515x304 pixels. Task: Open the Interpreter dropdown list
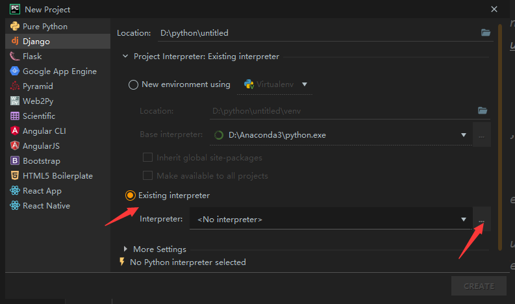click(x=464, y=220)
